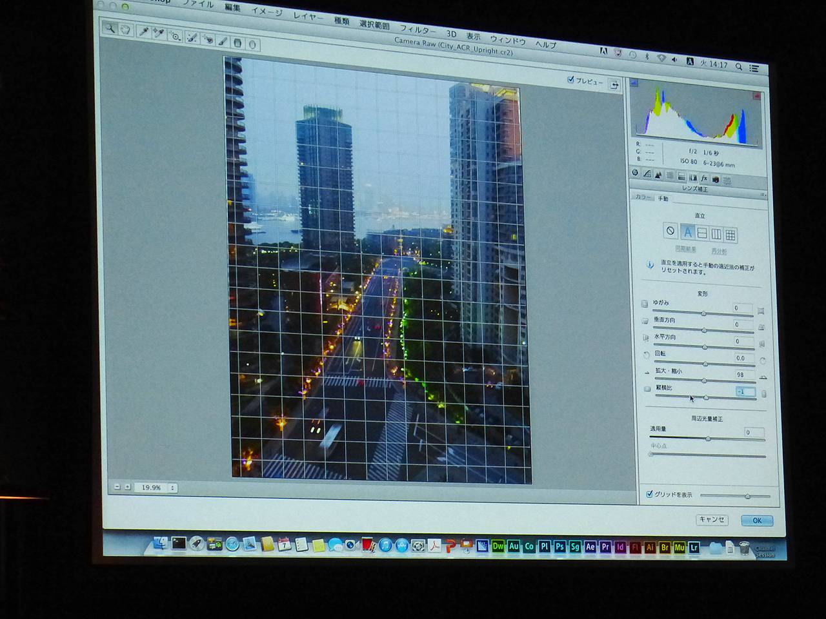
Task: Click the 再分析 reanalyze link
Action: point(719,251)
